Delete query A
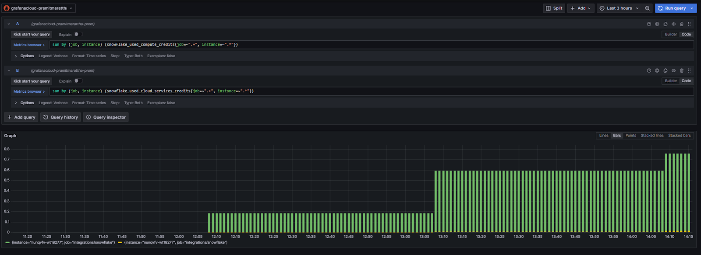The image size is (701, 255). point(681,24)
